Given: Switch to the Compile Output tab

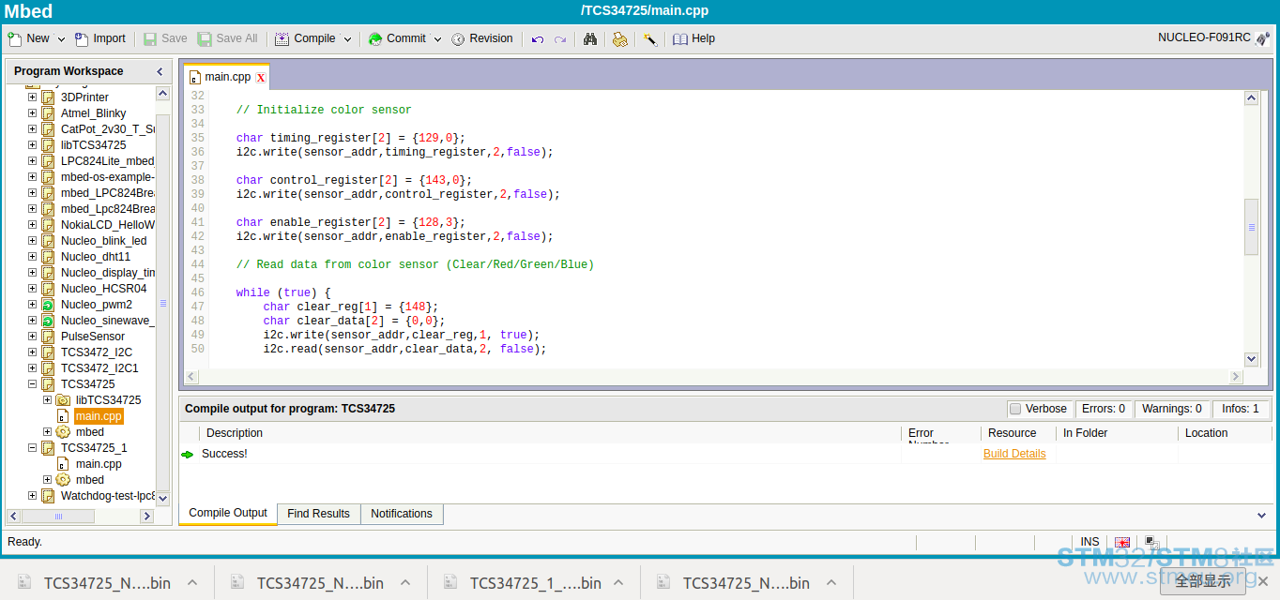Looking at the screenshot, I should 228,514.
